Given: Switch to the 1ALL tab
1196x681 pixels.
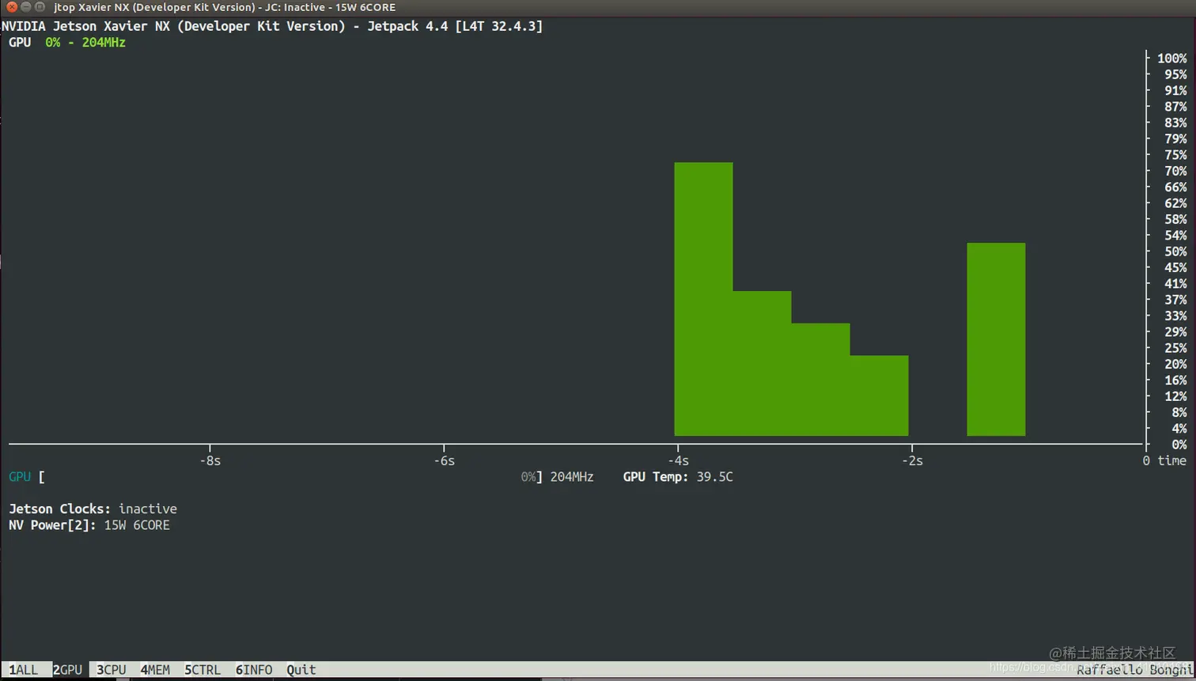Looking at the screenshot, I should pos(23,670).
